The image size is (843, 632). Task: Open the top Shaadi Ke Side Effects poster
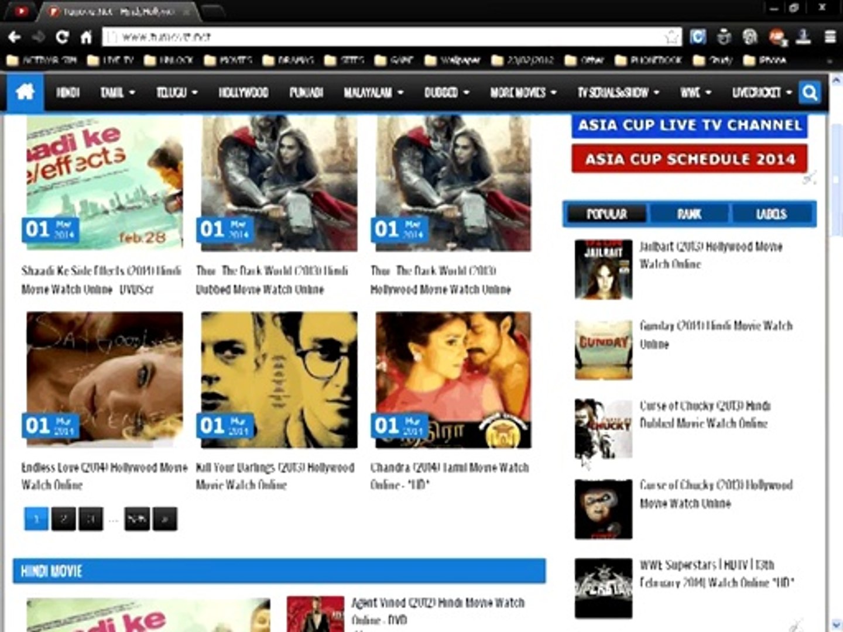[104, 183]
